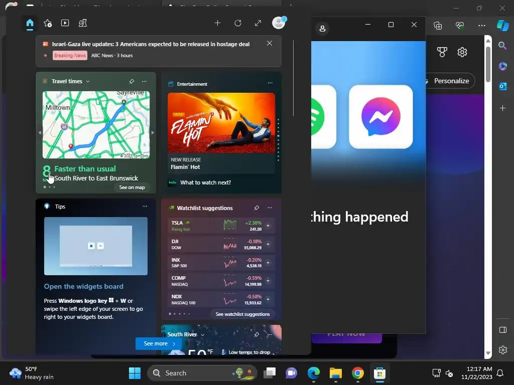Open Microsoft Edge from taskbar
This screenshot has width=514, height=385.
[x=314, y=373]
